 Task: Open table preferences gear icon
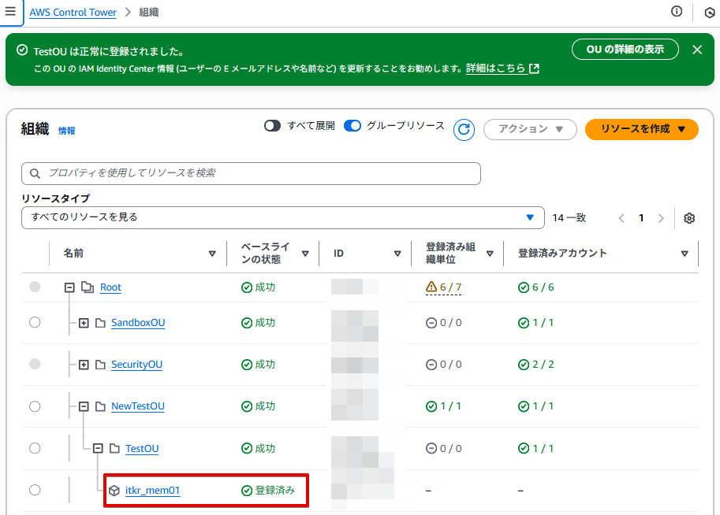(688, 218)
